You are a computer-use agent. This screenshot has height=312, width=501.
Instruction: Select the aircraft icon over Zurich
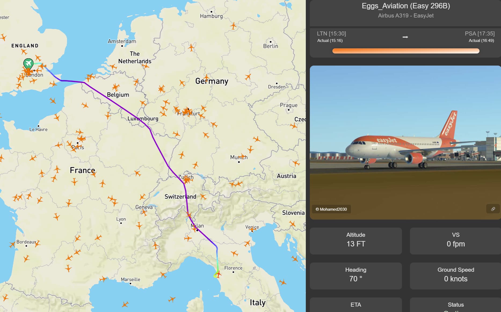(187, 179)
